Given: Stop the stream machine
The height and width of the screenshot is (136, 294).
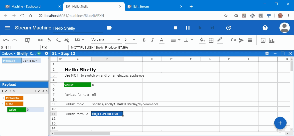Looking at the screenshot, I should 176,28.
